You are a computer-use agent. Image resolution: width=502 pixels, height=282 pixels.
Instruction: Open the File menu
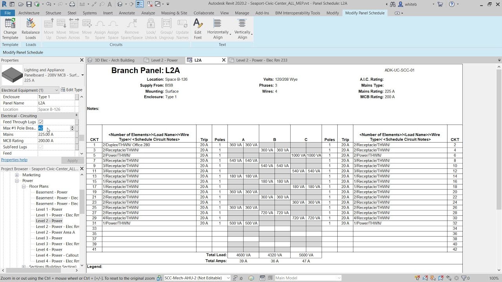[7, 13]
